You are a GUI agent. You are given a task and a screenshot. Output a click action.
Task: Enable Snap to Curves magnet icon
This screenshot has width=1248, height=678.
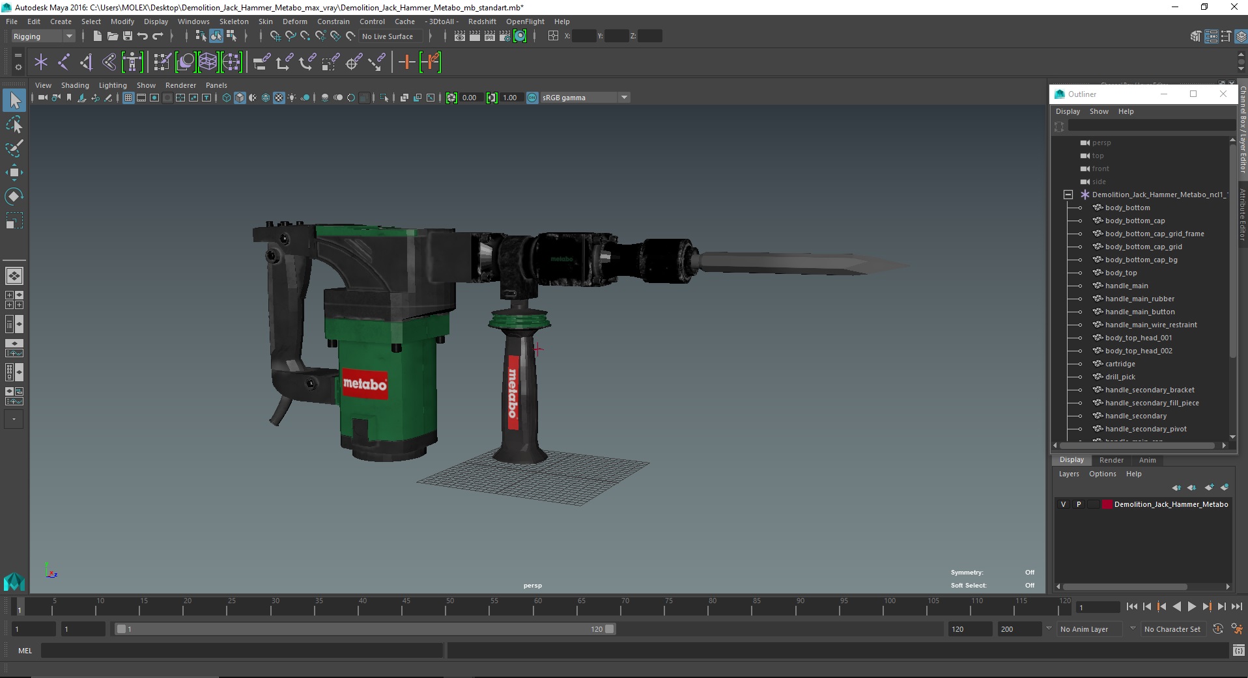click(291, 36)
